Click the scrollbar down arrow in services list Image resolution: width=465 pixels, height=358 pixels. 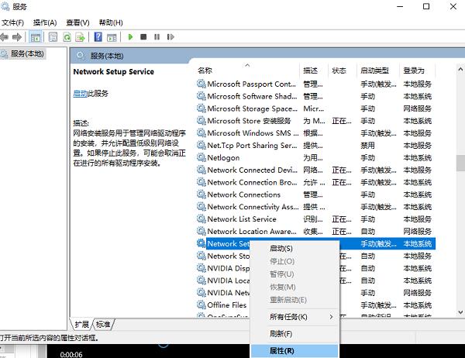click(x=460, y=312)
